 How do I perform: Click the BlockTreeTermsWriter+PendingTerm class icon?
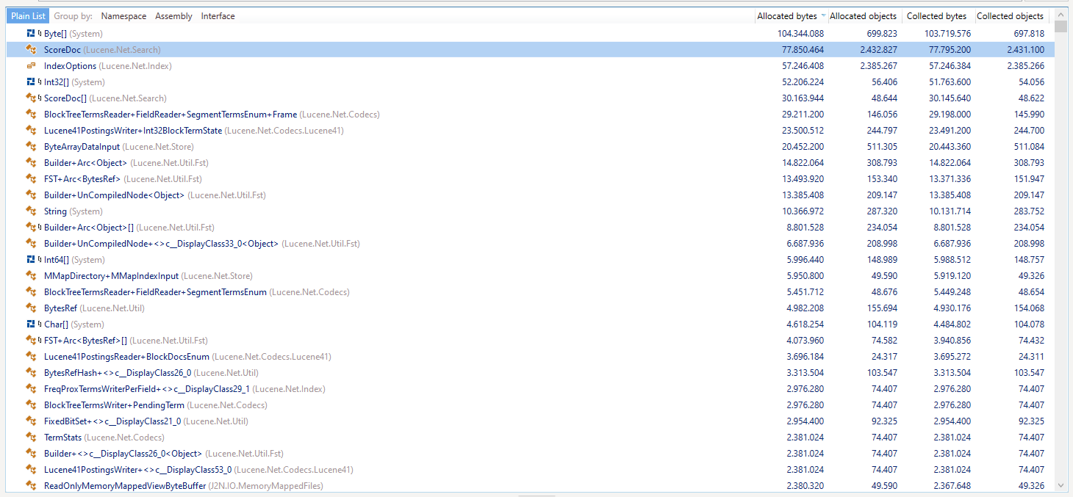[x=31, y=405]
